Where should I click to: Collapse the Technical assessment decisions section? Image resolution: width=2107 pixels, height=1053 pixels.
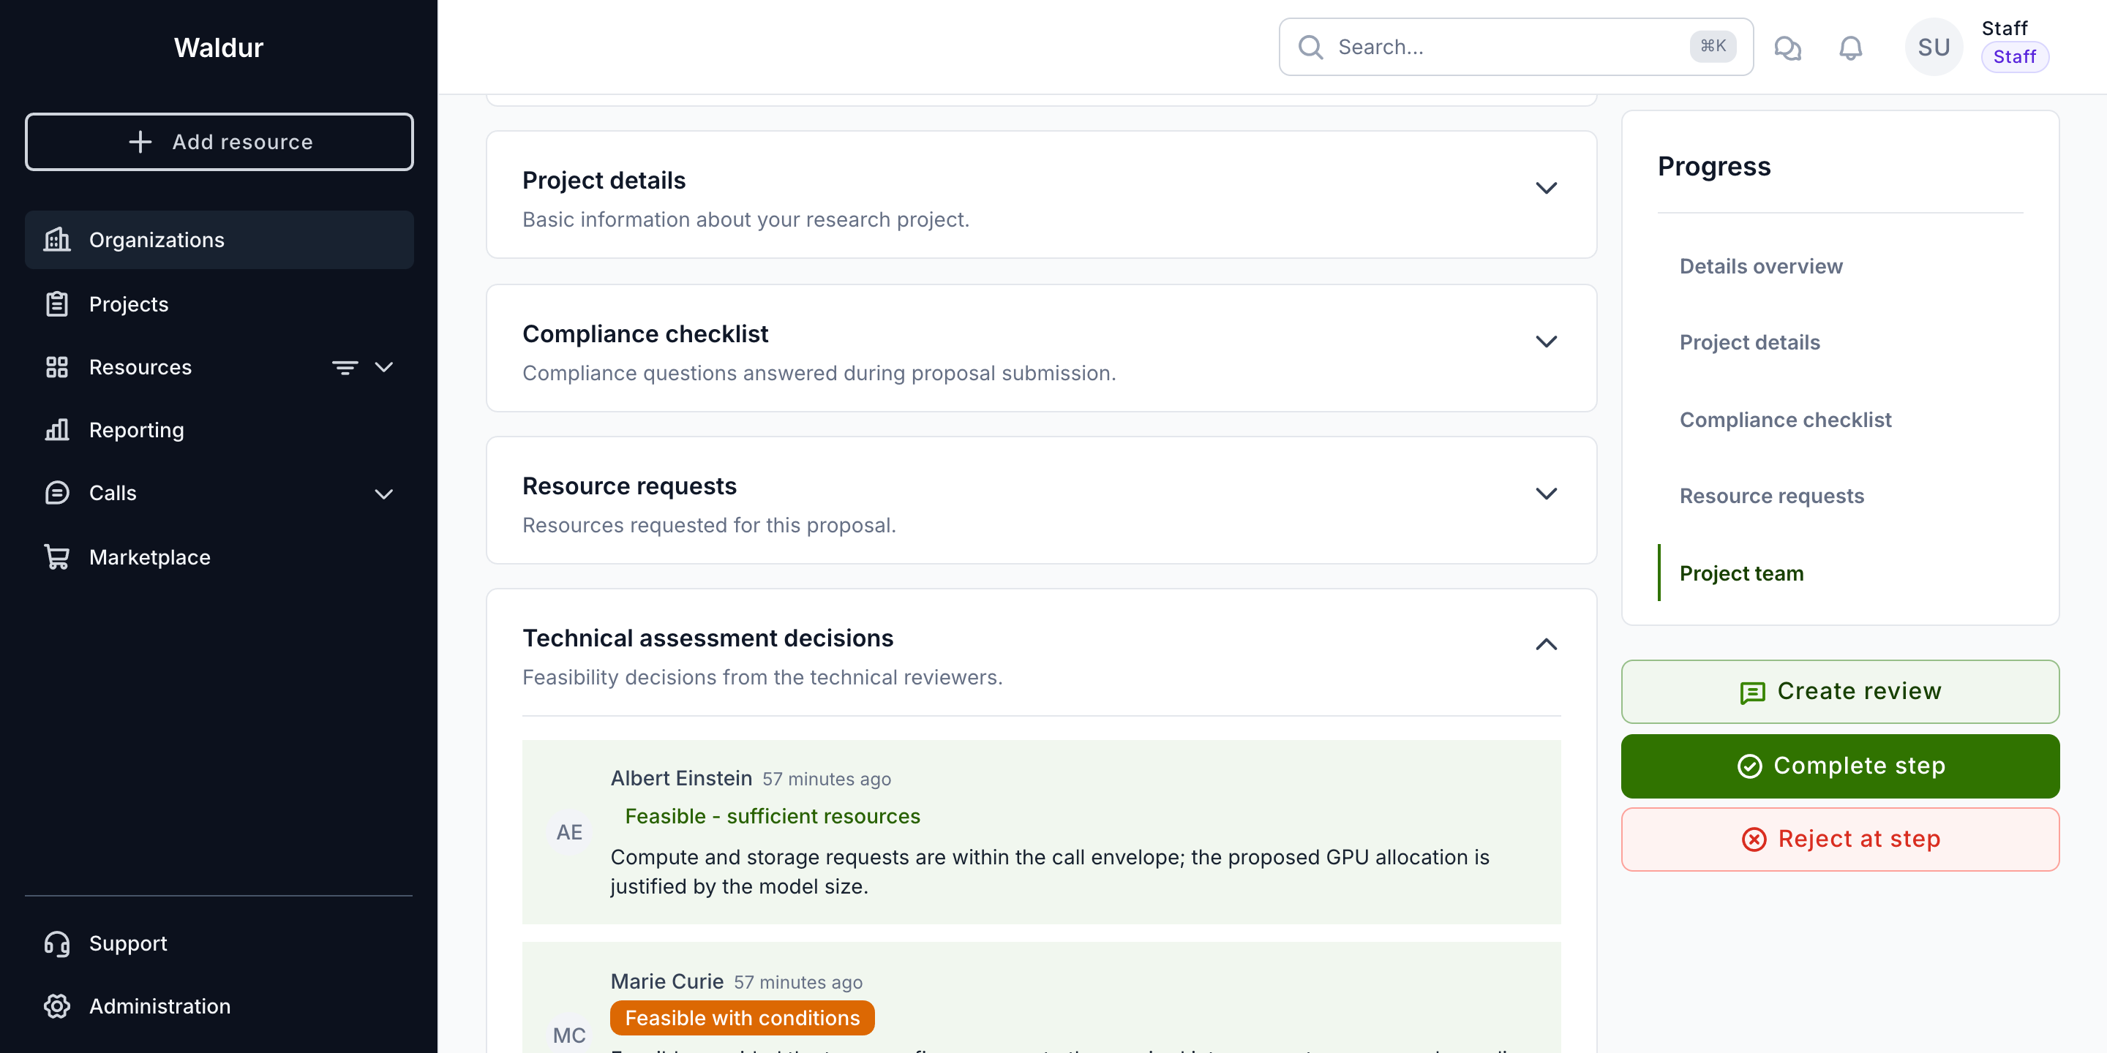point(1546,644)
